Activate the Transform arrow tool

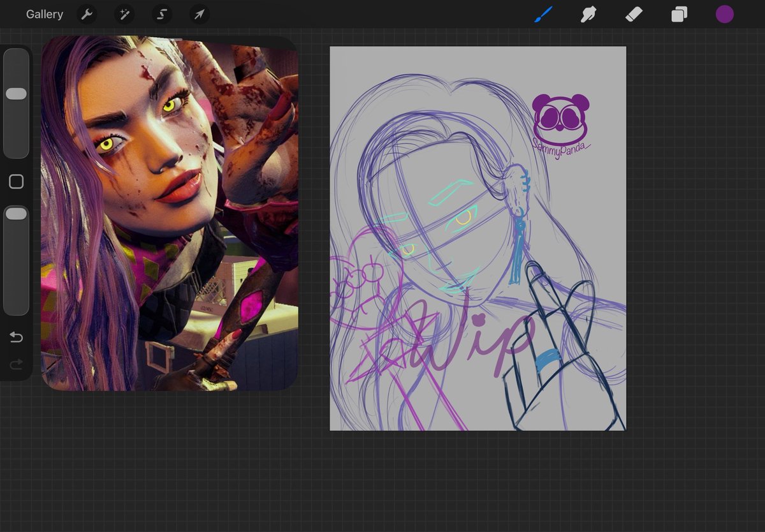200,14
